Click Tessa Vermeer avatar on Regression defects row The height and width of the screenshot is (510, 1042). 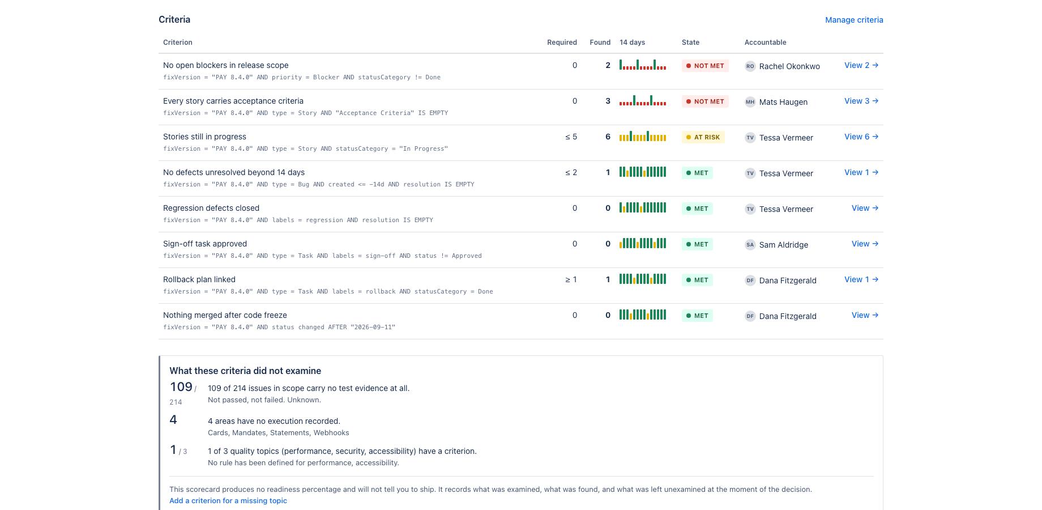(x=750, y=209)
